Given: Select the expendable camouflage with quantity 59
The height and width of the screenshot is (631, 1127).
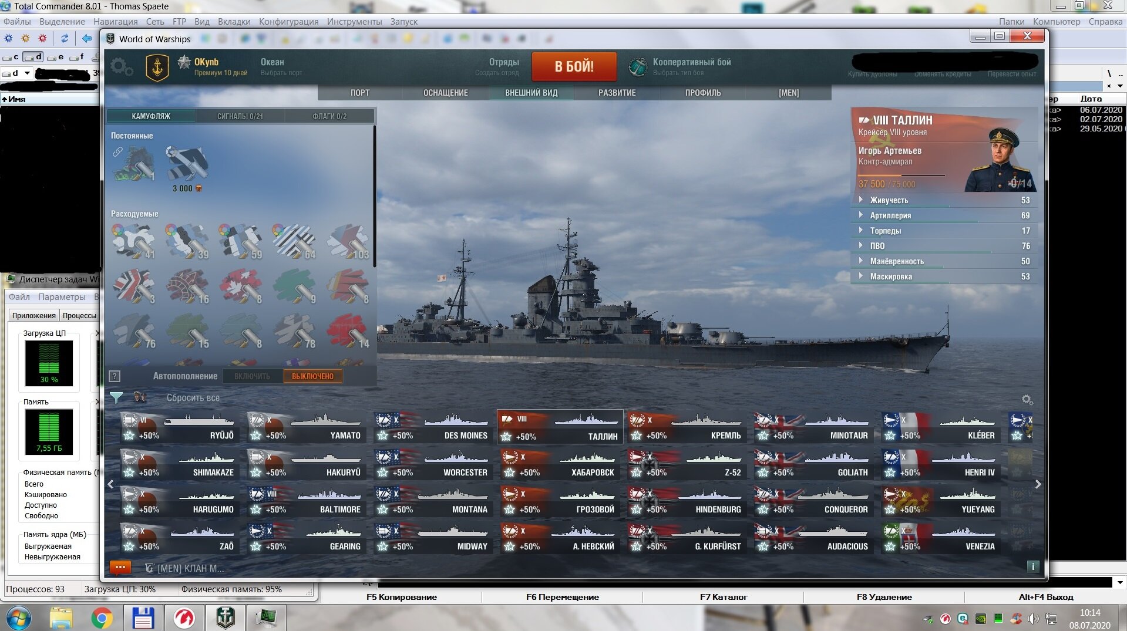Looking at the screenshot, I should pyautogui.click(x=241, y=241).
